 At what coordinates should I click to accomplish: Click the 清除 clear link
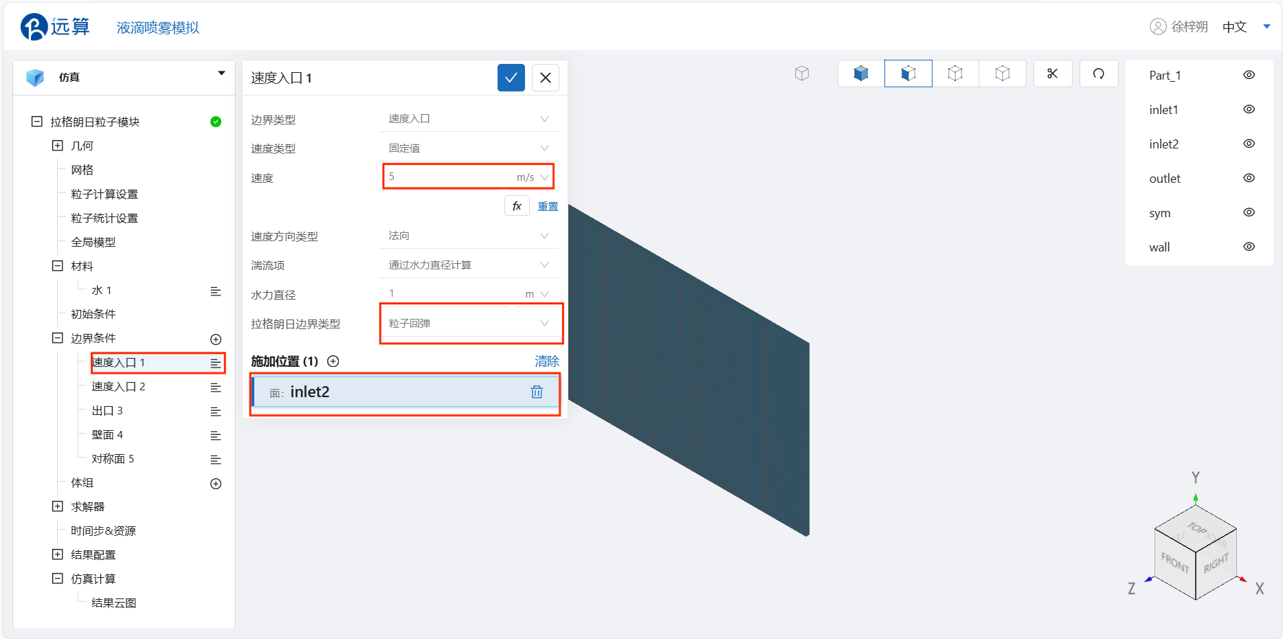coord(547,361)
